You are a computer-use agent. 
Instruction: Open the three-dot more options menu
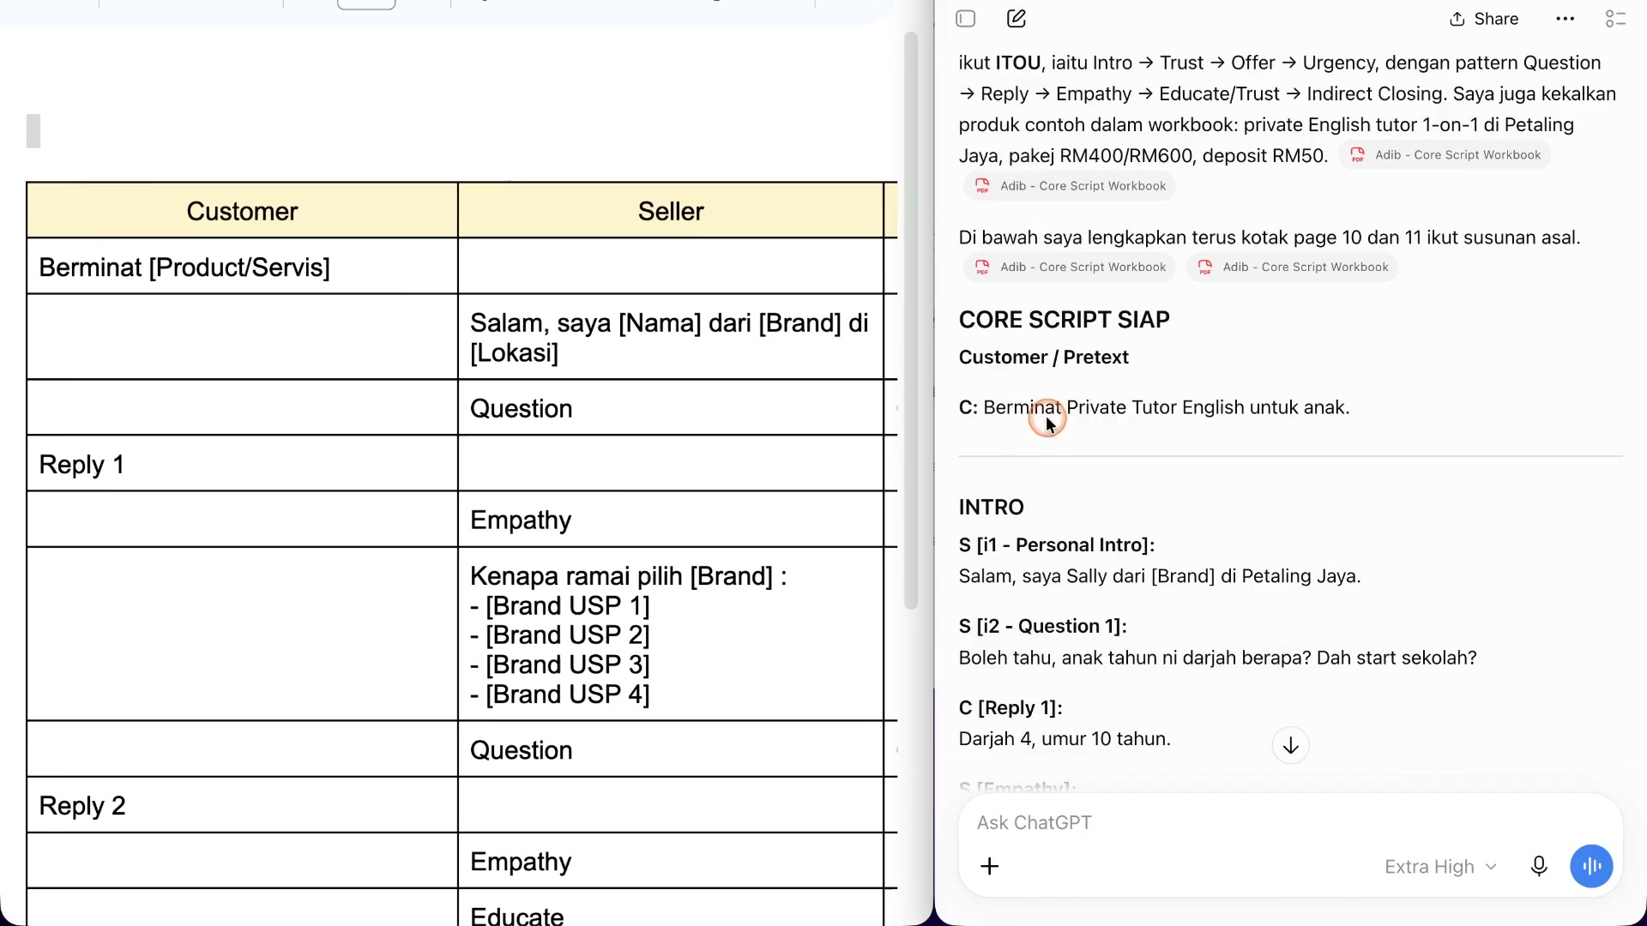pos(1566,19)
